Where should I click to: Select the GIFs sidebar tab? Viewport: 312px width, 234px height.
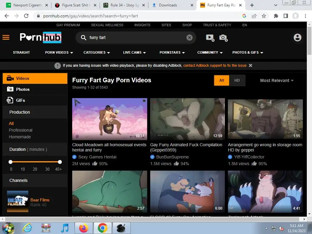coord(35,100)
